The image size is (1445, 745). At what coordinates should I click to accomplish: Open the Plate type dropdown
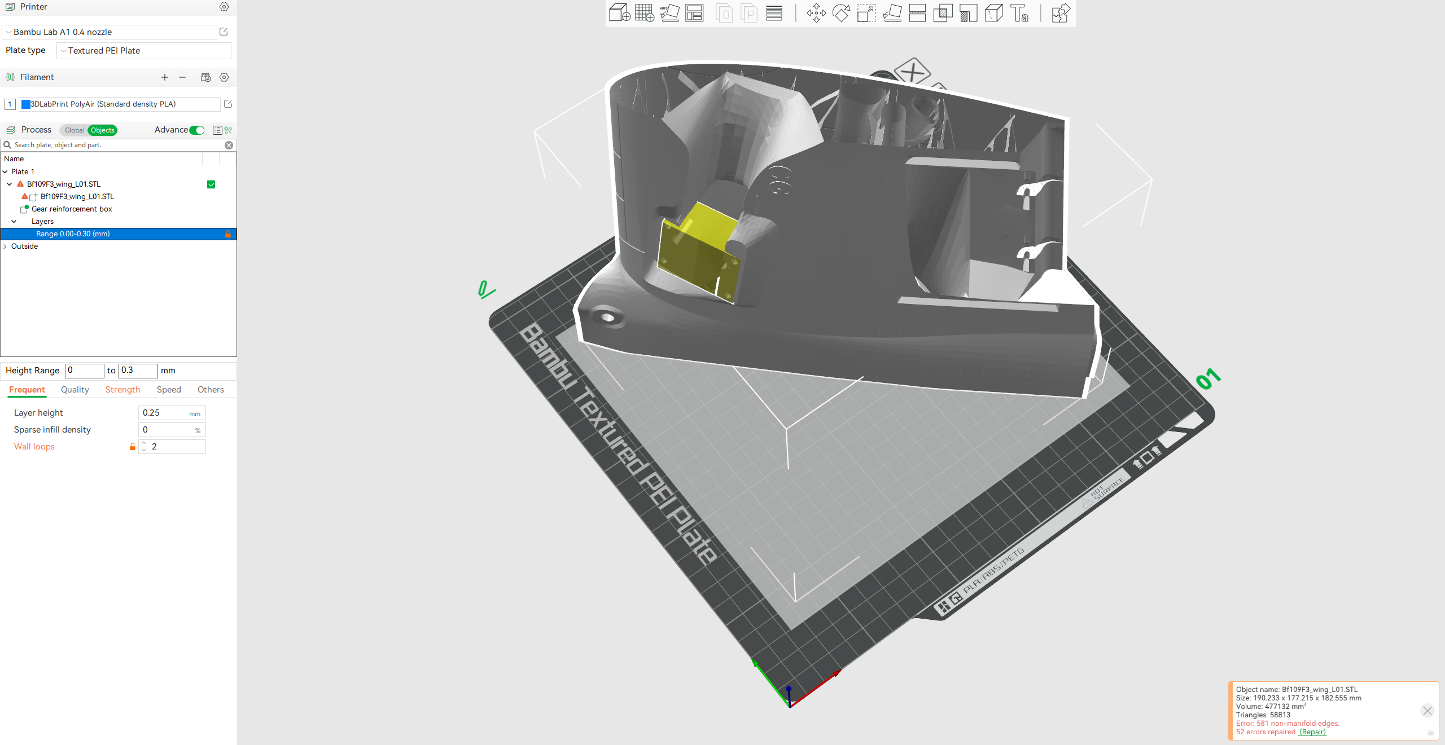point(144,51)
